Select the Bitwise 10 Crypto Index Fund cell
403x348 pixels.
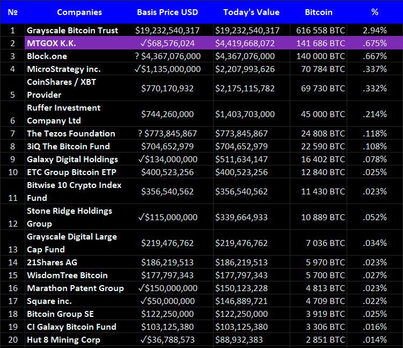click(74, 191)
